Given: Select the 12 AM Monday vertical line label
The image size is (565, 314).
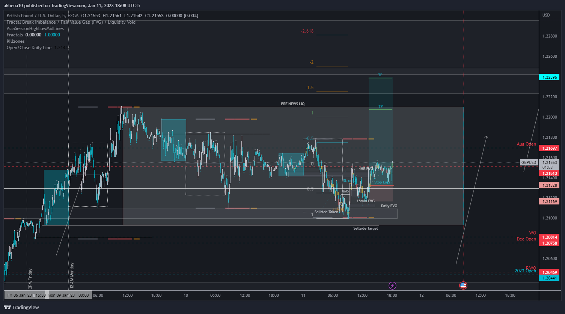Looking at the screenshot, I should click(72, 276).
